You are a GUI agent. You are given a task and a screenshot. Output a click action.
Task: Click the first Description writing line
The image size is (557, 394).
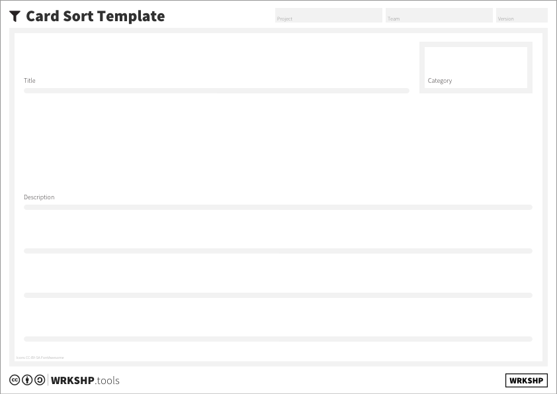point(278,207)
